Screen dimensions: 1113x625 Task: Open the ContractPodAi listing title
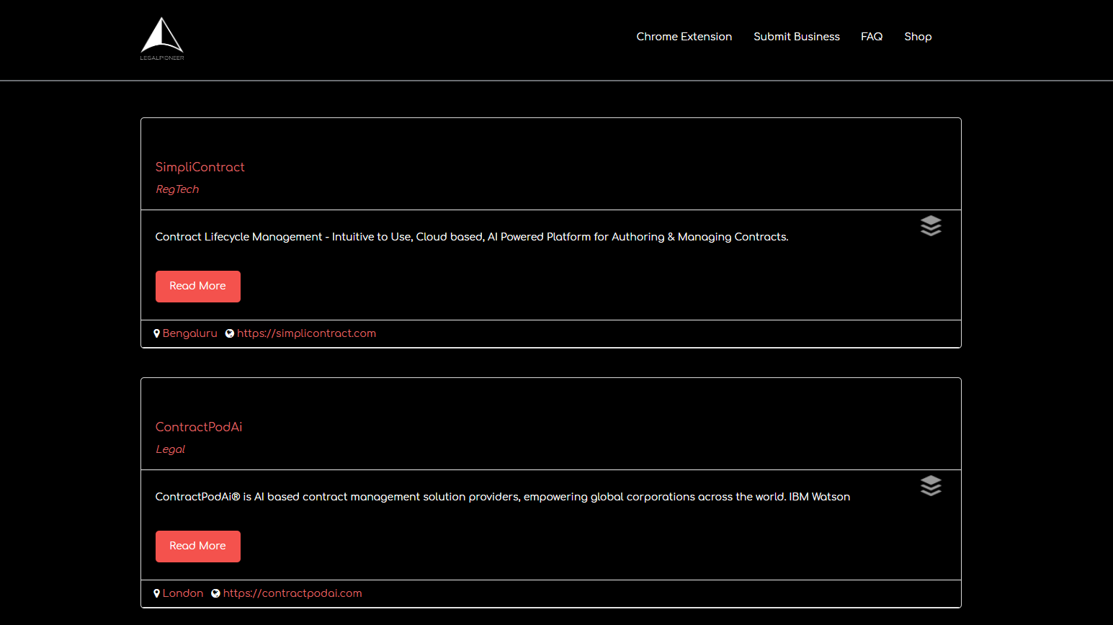point(199,427)
